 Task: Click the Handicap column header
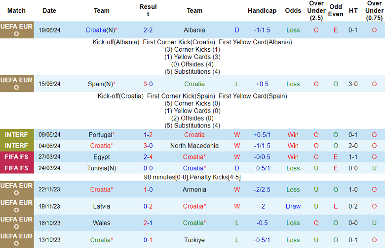pos(262,11)
